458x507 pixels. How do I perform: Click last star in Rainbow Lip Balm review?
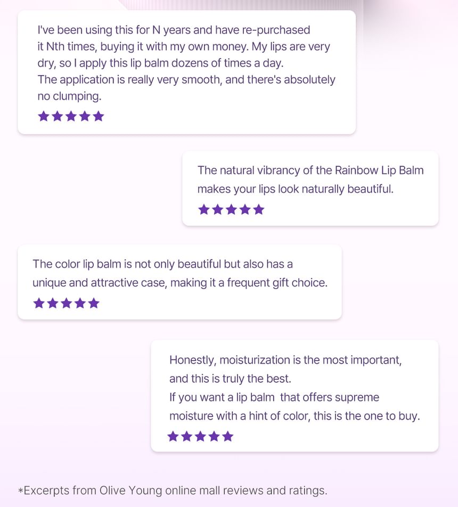coord(259,209)
